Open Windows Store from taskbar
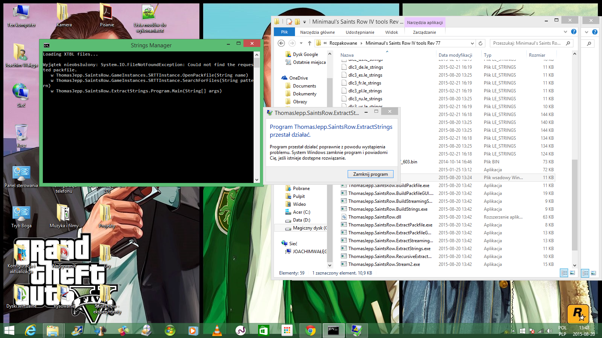The width and height of the screenshot is (602, 338). tap(263, 330)
